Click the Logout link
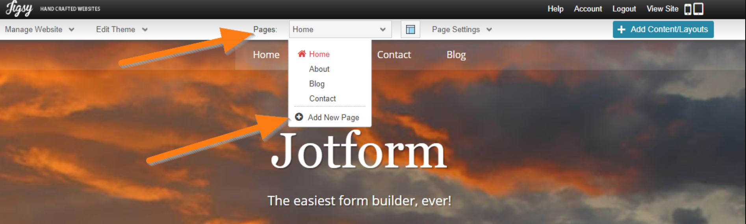This screenshot has width=746, height=224. click(624, 9)
